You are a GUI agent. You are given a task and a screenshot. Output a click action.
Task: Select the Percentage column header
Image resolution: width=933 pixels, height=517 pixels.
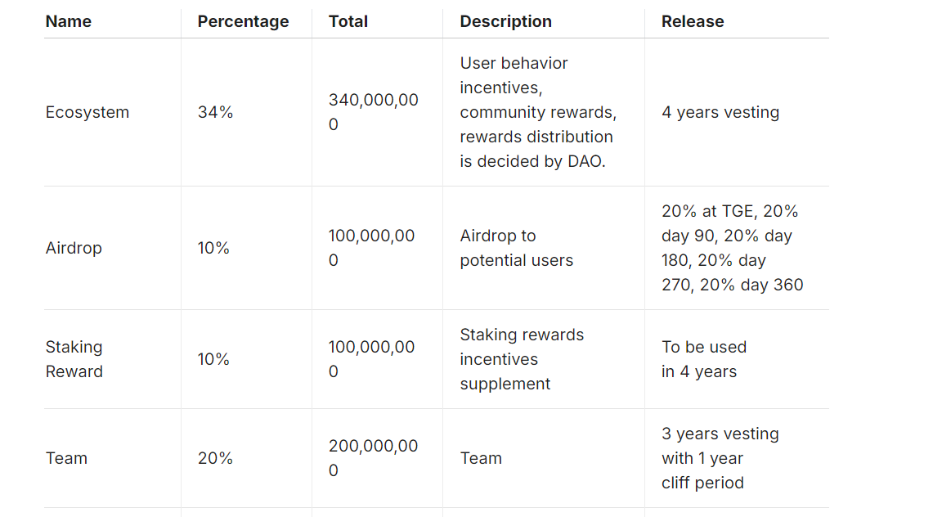(x=243, y=22)
